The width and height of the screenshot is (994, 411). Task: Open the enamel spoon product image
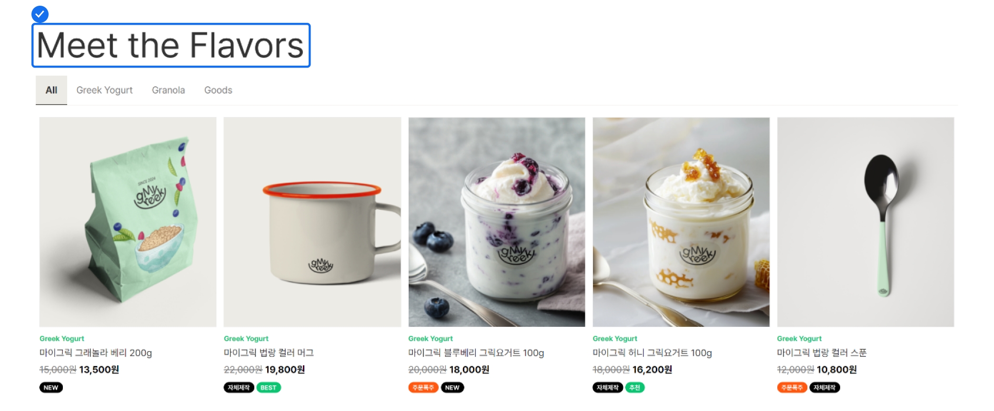(x=865, y=222)
